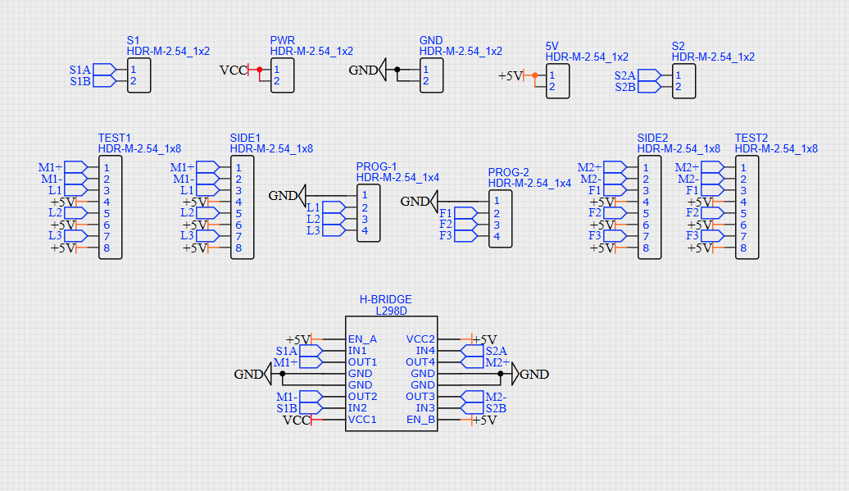The height and width of the screenshot is (491, 849).
Task: Select the VCC power flag at PWR header
Action: click(x=234, y=70)
